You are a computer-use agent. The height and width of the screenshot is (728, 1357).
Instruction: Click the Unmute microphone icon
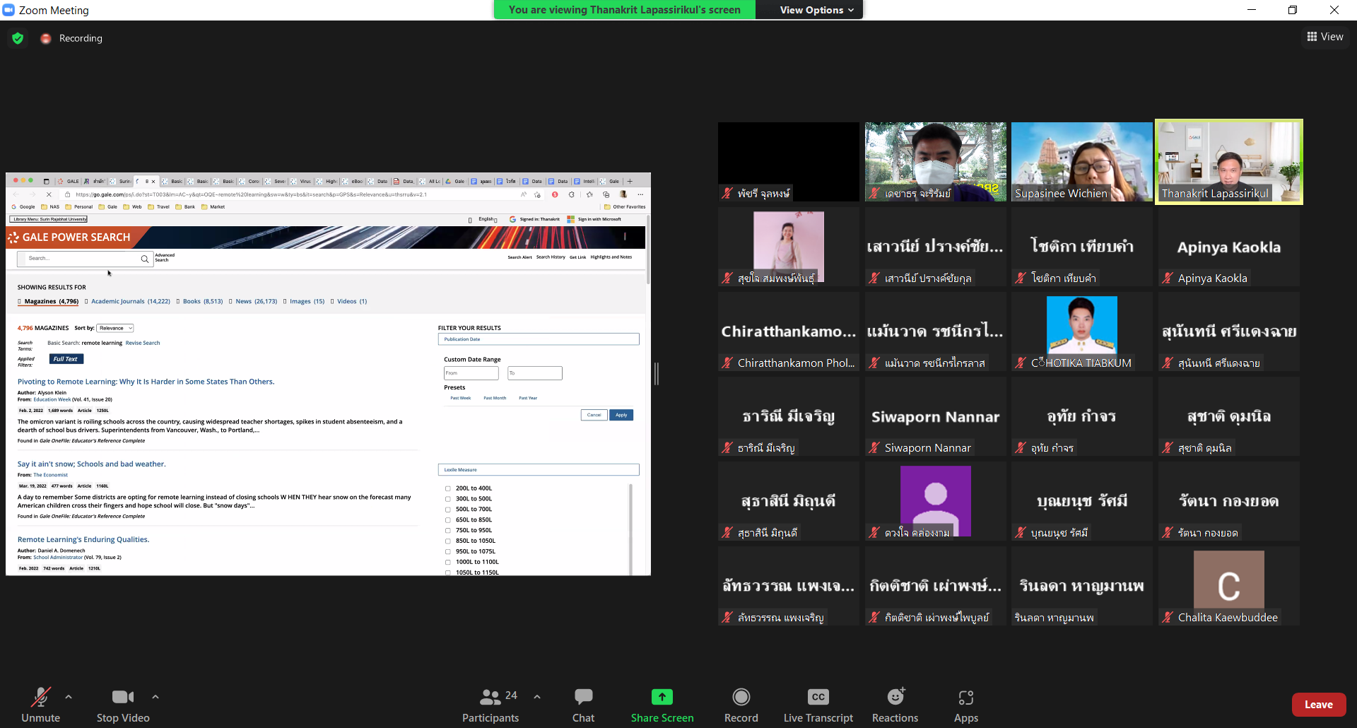coord(40,698)
